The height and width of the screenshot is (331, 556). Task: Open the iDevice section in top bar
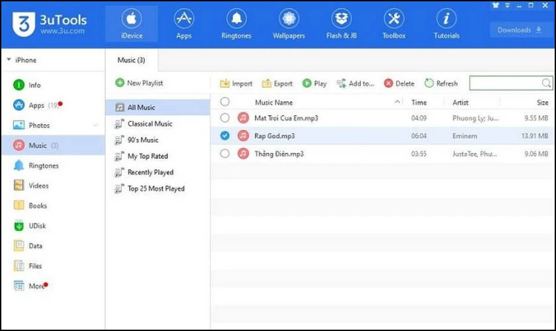coord(132,24)
